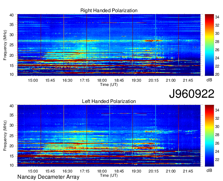
Task: Click the 30 MHz tick of Left Handed plot
Action: coord(11,125)
